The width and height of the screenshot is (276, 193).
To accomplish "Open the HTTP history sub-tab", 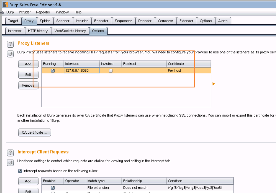I will tap(38, 31).
